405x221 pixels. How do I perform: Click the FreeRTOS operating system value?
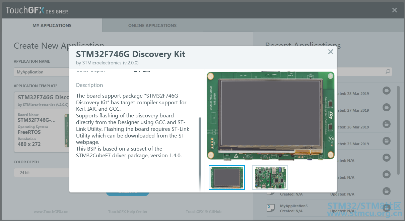click(x=29, y=132)
